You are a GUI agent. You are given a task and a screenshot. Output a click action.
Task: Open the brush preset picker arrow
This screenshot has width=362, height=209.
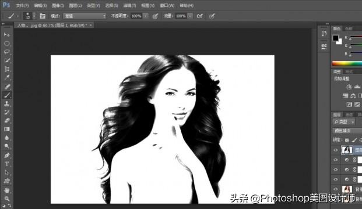tap(34, 16)
